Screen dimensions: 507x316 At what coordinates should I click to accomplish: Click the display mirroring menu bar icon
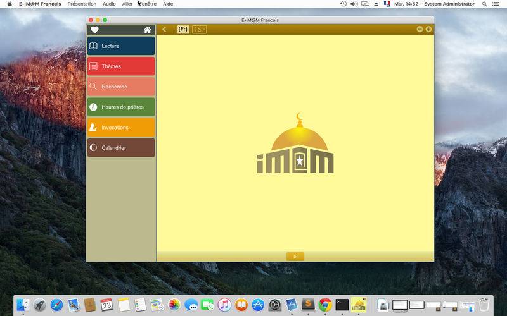click(x=365, y=4)
